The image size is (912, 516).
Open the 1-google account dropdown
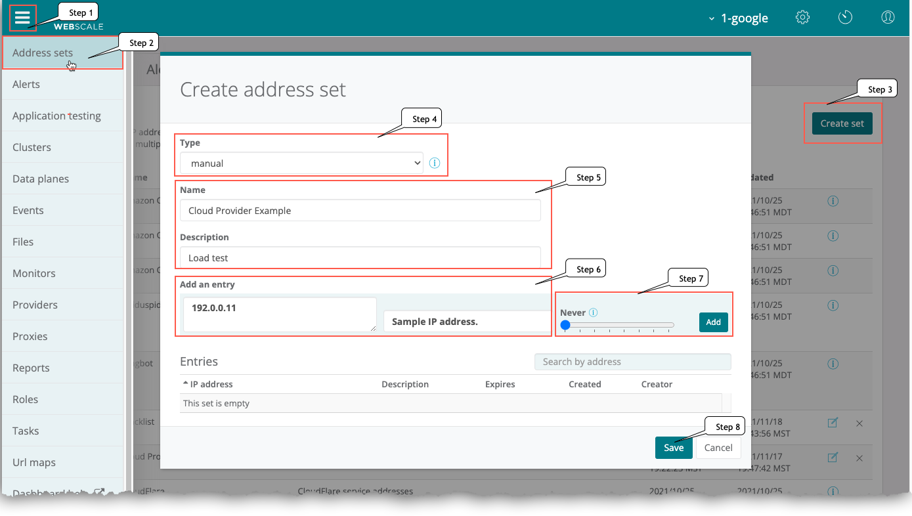click(739, 18)
